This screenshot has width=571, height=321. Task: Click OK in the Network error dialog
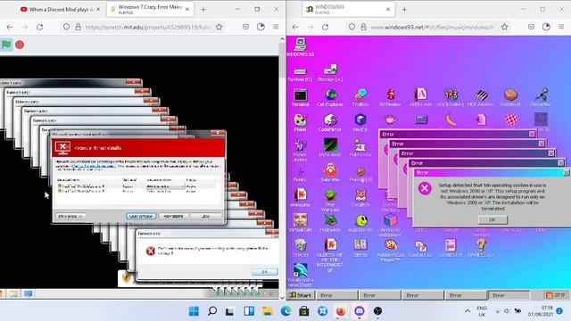264,272
